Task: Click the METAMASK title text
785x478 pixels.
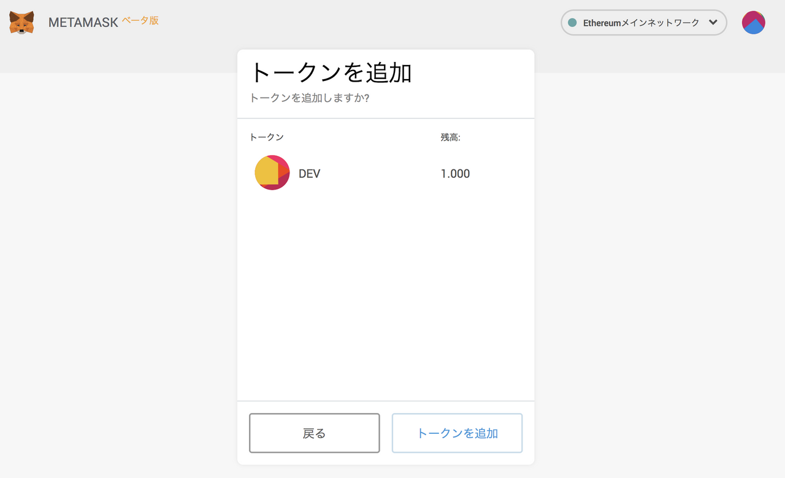Action: click(83, 23)
